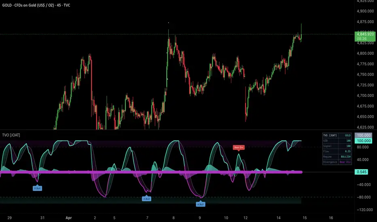Image resolution: width=377 pixels, height=222 pixels.
Task: Open the TVO [JOAT] indicator legend
Action: 11,135
